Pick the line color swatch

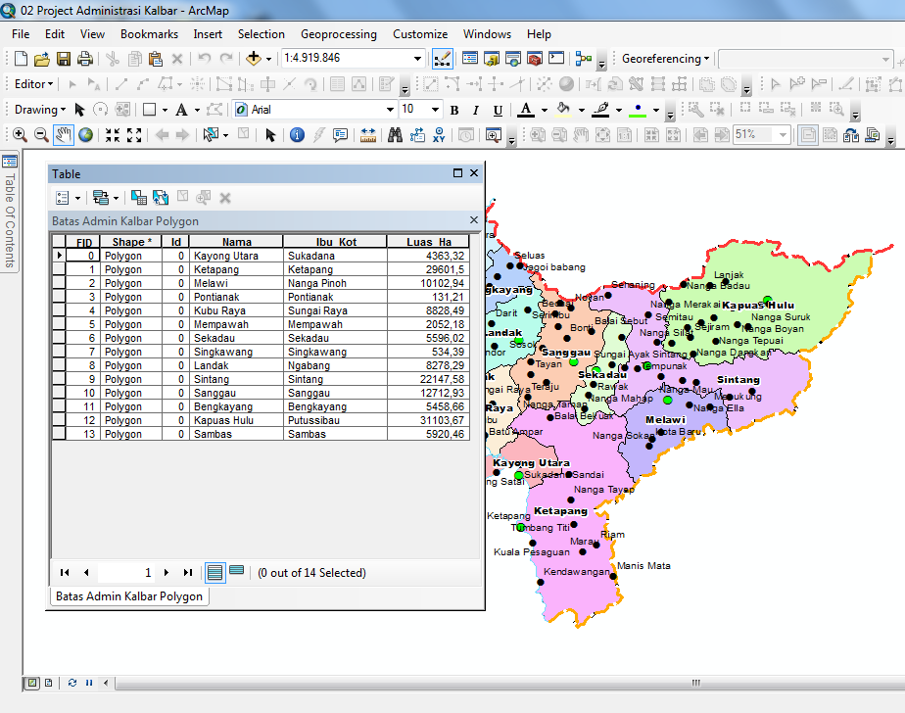click(x=600, y=110)
